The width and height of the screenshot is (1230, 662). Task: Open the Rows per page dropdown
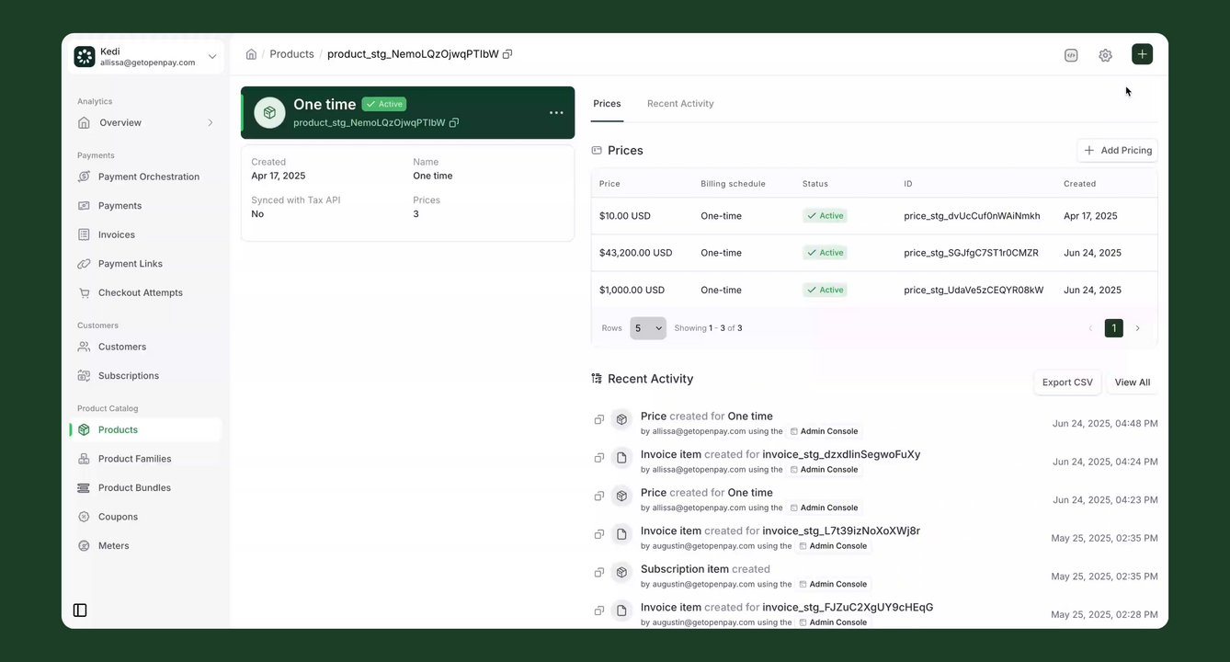coord(648,328)
